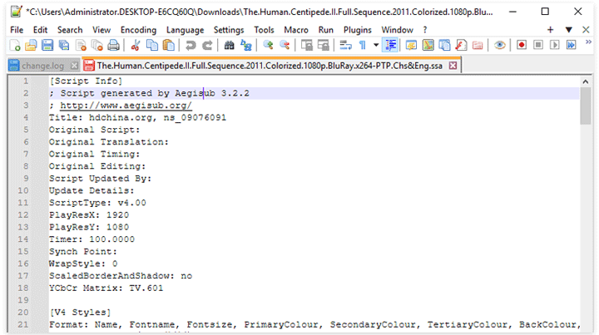Click the http://www.aegisub.org/ link
599x335 pixels.
pos(126,106)
